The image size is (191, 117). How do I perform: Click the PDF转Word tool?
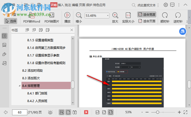[x=32, y=18]
